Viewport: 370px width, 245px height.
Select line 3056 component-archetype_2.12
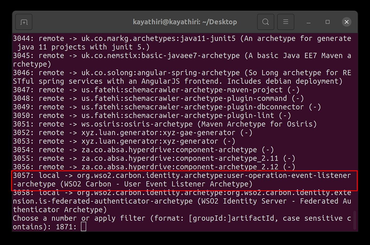(x=154, y=167)
